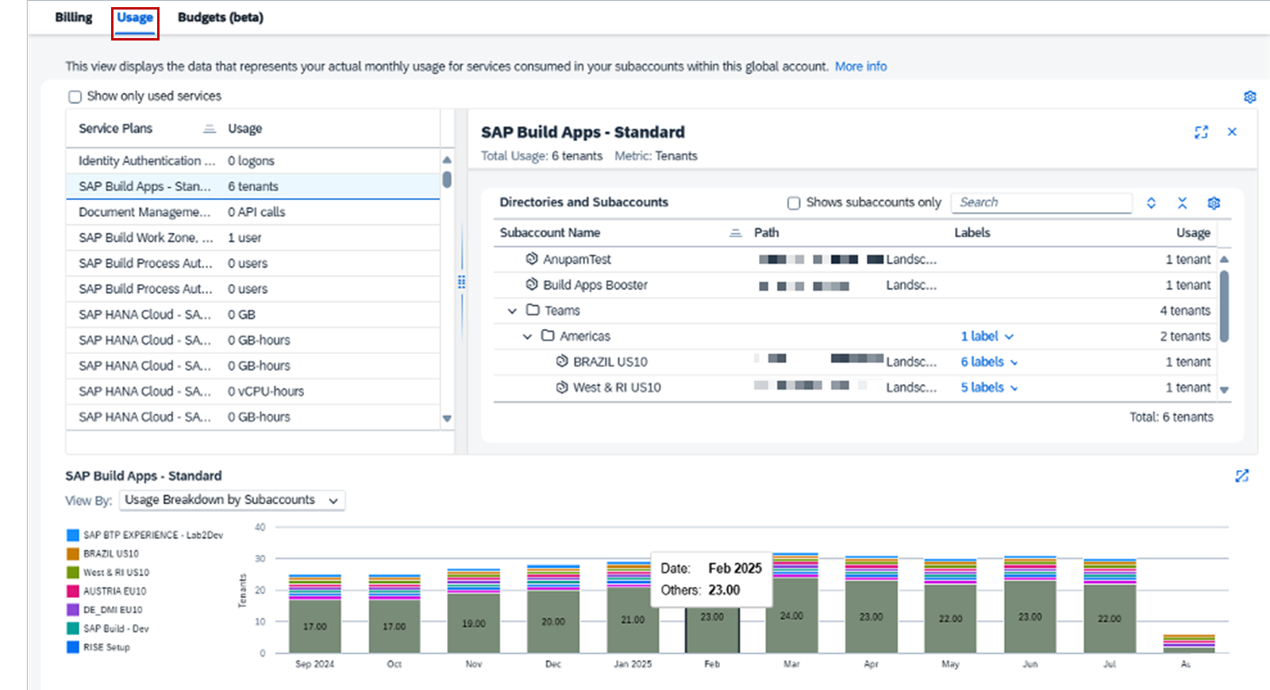This screenshot has height=690, width=1270.
Task: Expand the 1 label dropdown for Americas
Action: pos(987,336)
